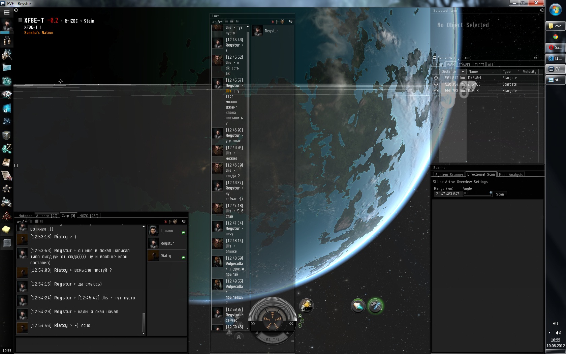This screenshot has width=566, height=354.
Task: Click the XFBE-T system name link
Action: click(34, 21)
